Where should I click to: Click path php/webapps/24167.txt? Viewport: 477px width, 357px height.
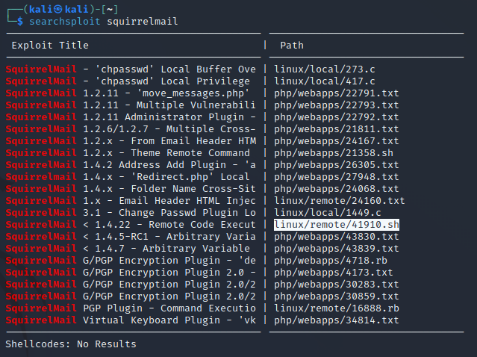coord(337,141)
